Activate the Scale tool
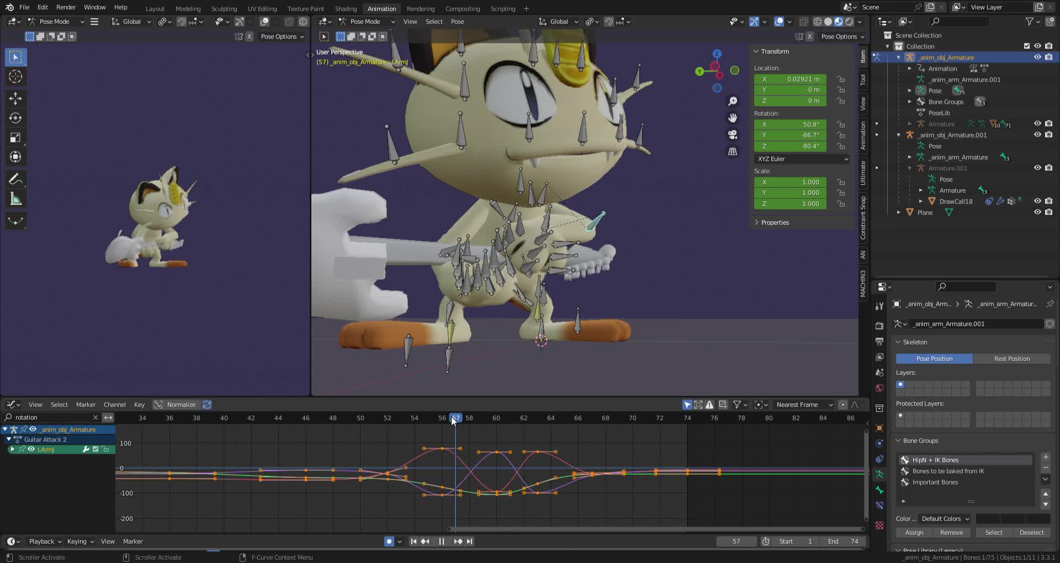Image resolution: width=1060 pixels, height=563 pixels. coord(15,137)
